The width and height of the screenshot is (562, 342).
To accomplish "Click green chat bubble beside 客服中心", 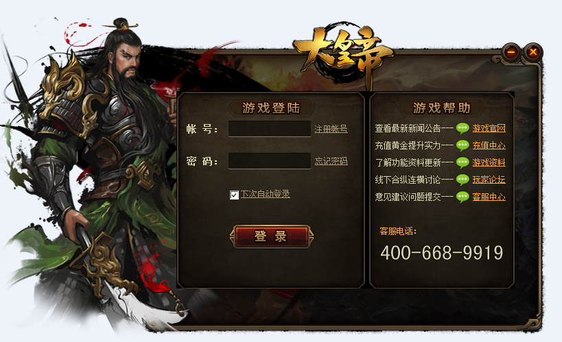I will [463, 197].
